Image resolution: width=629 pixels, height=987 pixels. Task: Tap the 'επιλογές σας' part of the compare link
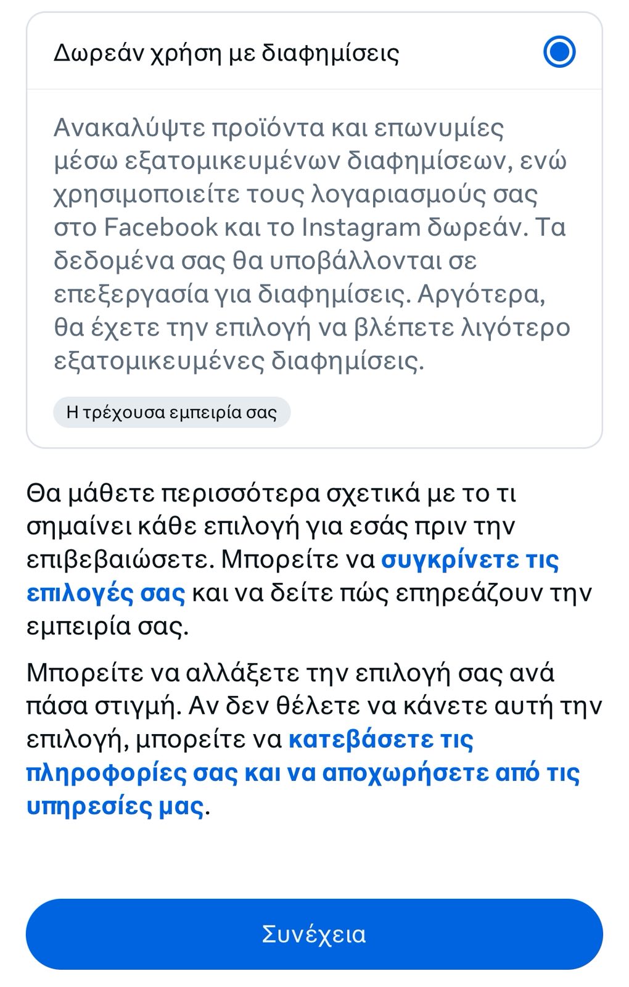(105, 593)
